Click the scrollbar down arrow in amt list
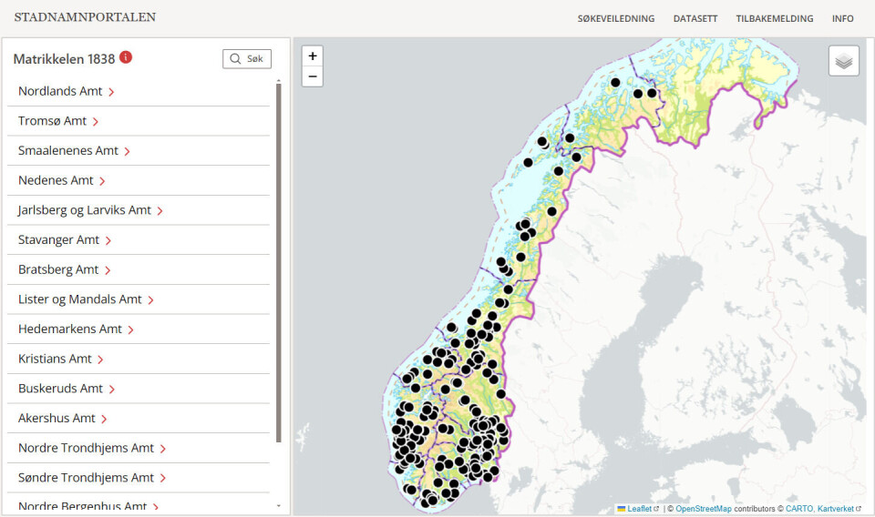Viewport: 875px width, 517px height. point(279,506)
